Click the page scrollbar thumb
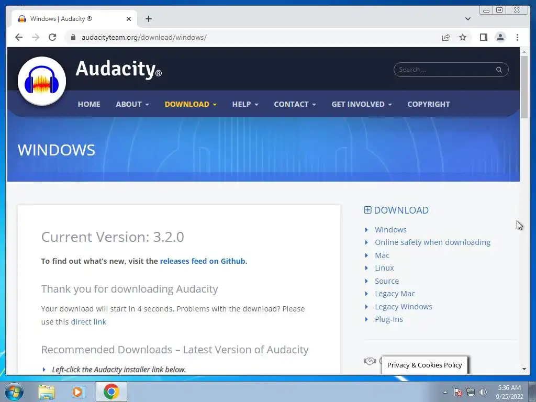This screenshot has height=402, width=536. (x=524, y=87)
